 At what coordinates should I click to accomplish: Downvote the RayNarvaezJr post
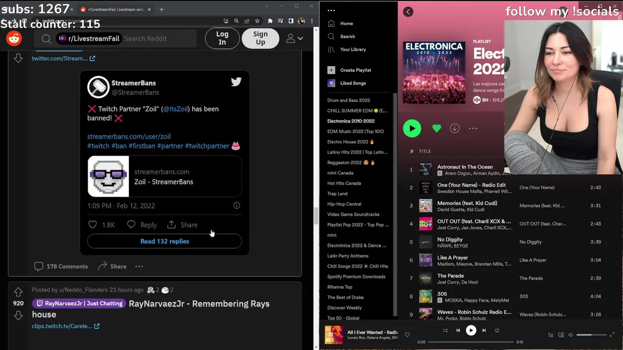18,315
